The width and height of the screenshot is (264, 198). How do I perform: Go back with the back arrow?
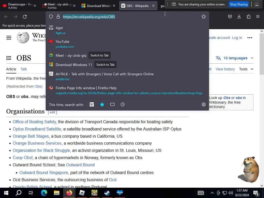[6, 17]
